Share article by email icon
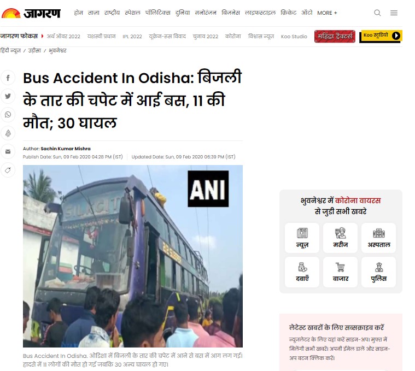Image resolution: width=415 pixels, height=371 pixels. pos(8,151)
